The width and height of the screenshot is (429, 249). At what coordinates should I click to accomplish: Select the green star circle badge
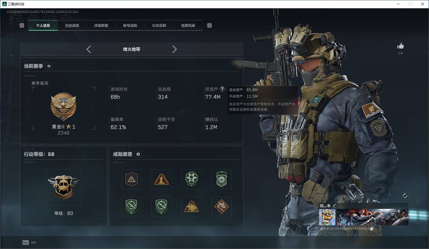[191, 179]
